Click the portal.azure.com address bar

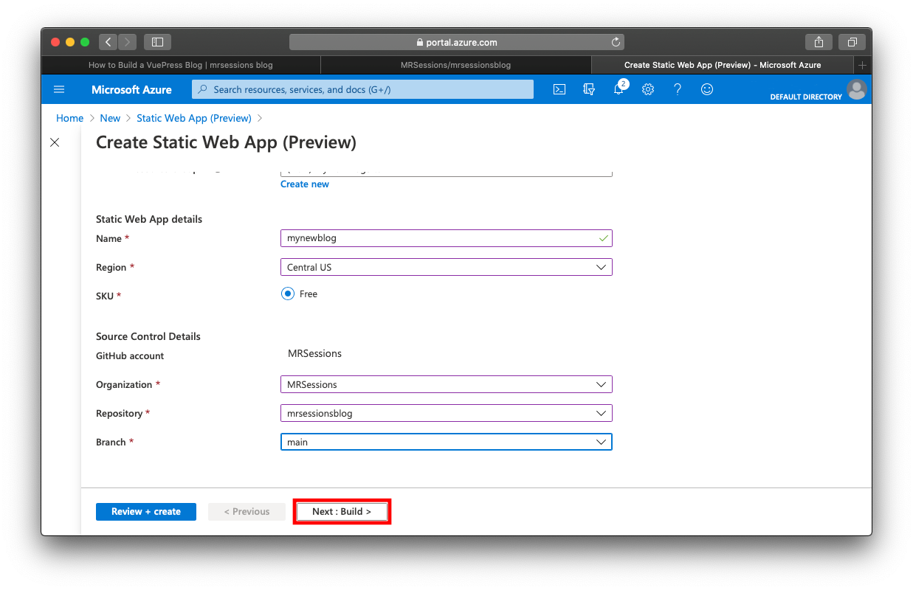(x=457, y=42)
